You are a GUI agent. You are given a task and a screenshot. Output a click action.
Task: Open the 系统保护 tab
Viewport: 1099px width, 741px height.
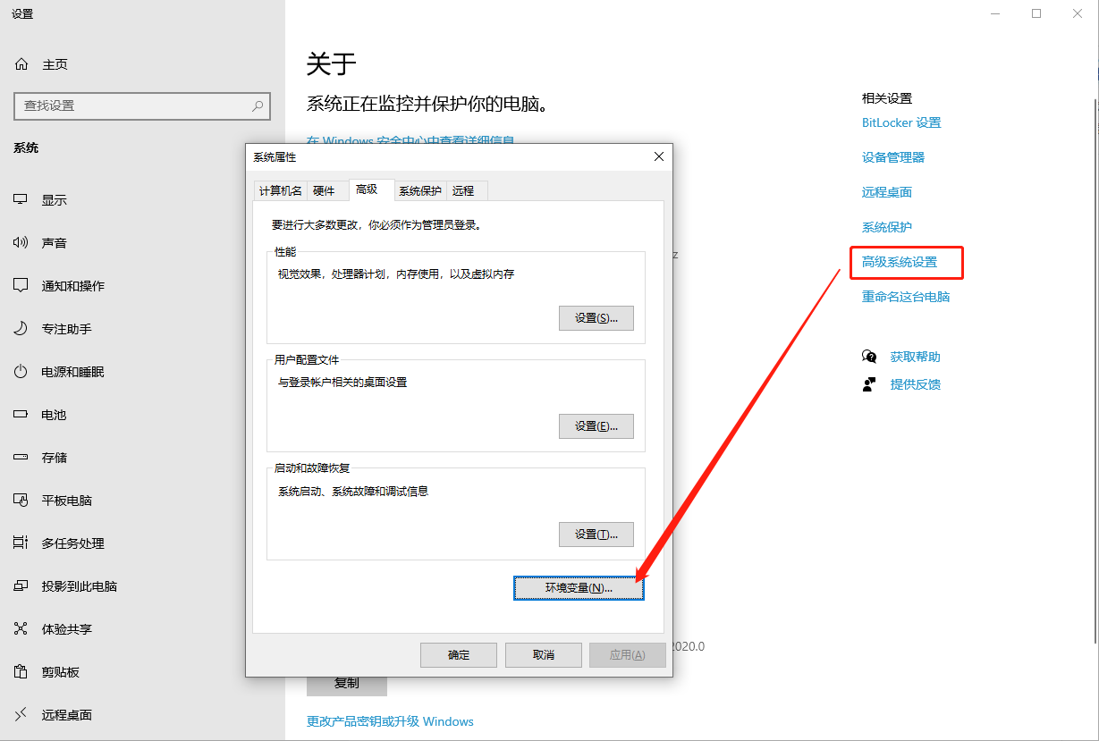(x=420, y=190)
